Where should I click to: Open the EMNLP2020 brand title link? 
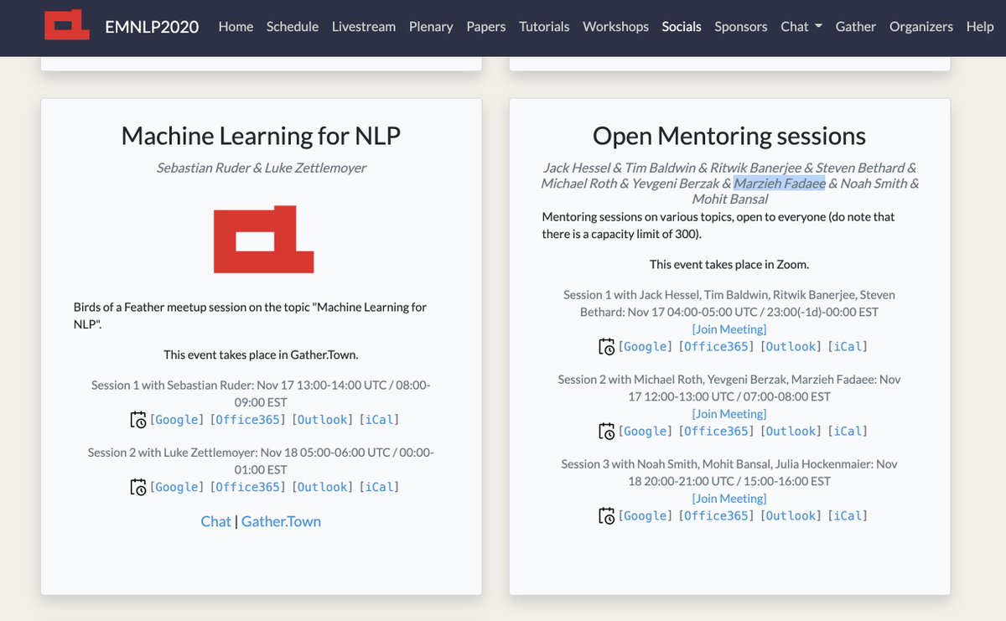152,26
